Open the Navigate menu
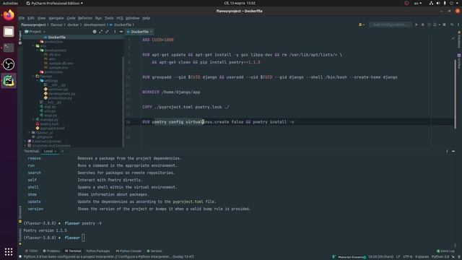462x260 pixels. tap(56, 18)
